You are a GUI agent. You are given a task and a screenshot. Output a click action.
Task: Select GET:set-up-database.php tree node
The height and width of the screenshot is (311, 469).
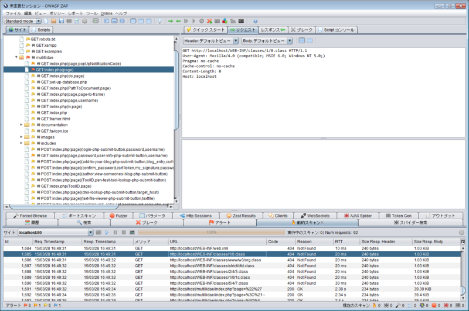tap(64, 82)
